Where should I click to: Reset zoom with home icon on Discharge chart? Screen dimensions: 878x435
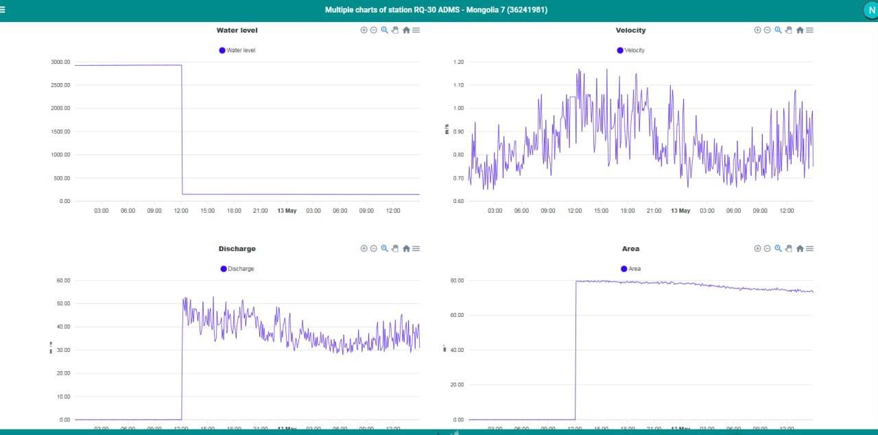406,248
